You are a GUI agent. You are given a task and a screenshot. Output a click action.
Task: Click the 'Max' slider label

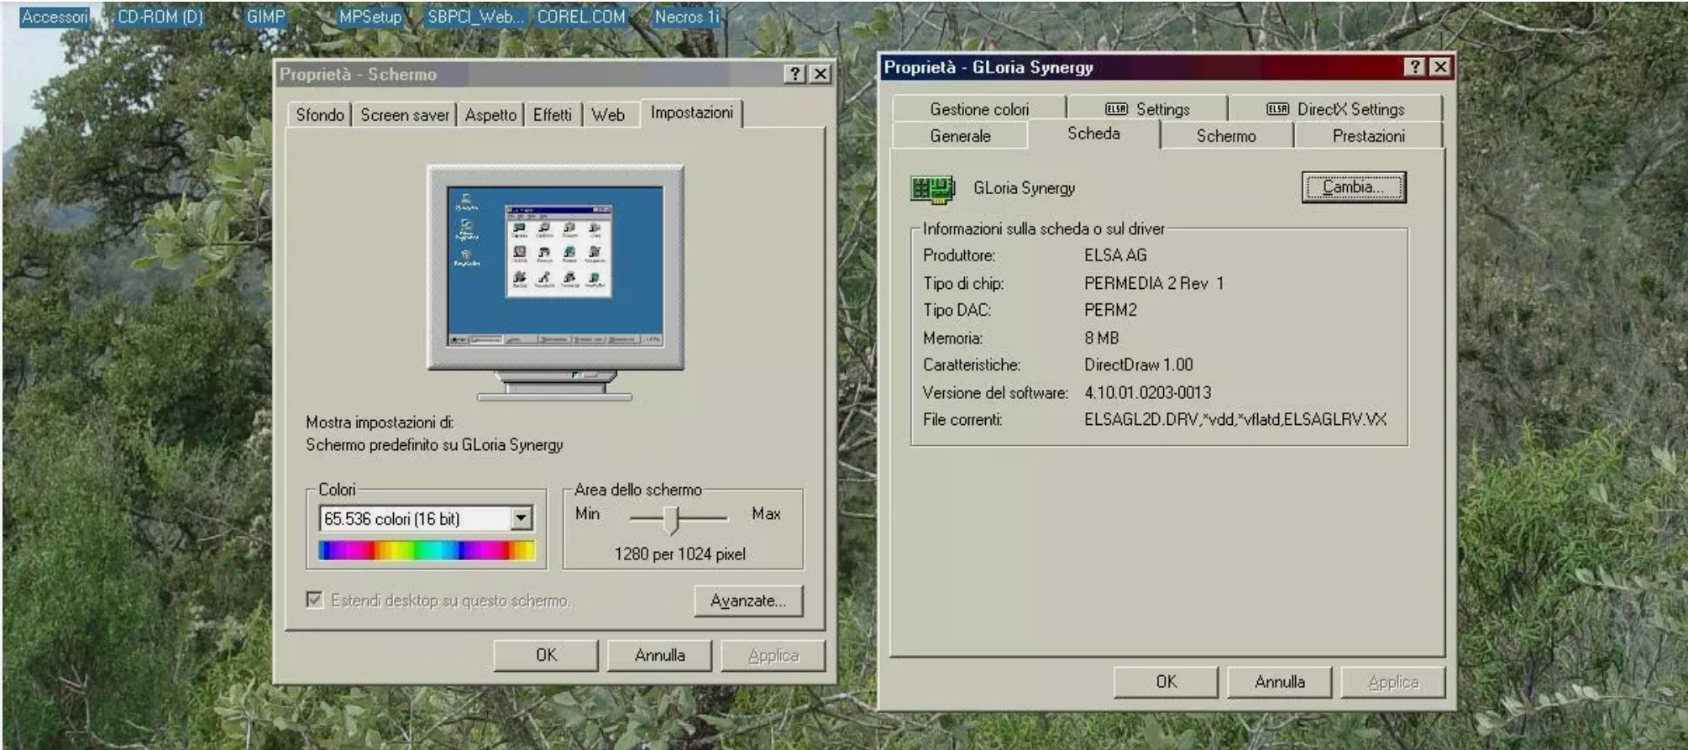pos(766,513)
